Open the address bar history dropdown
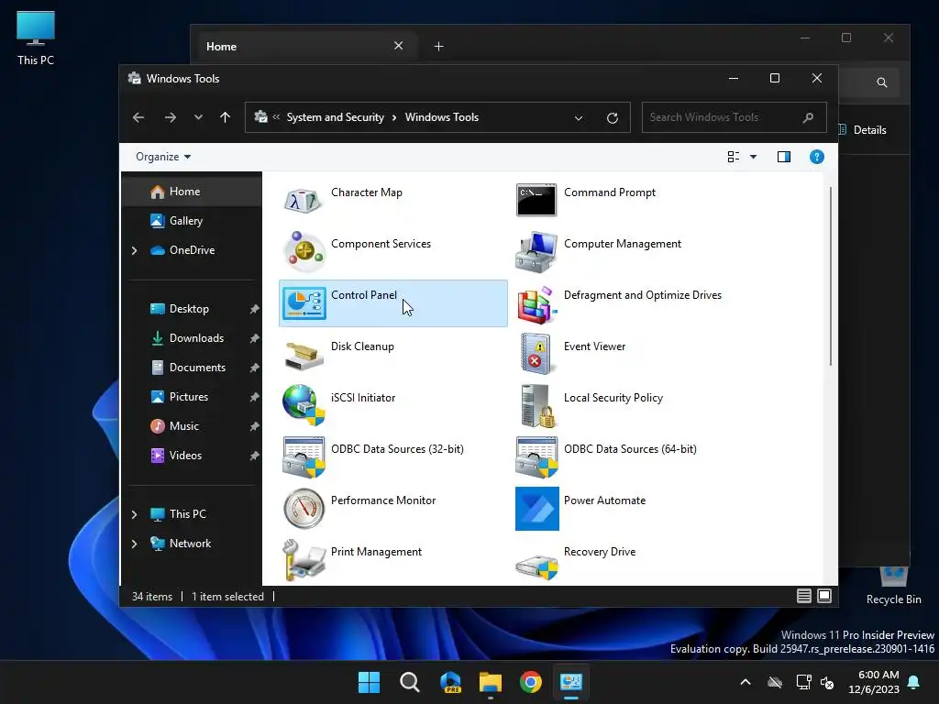The image size is (939, 704). (579, 118)
